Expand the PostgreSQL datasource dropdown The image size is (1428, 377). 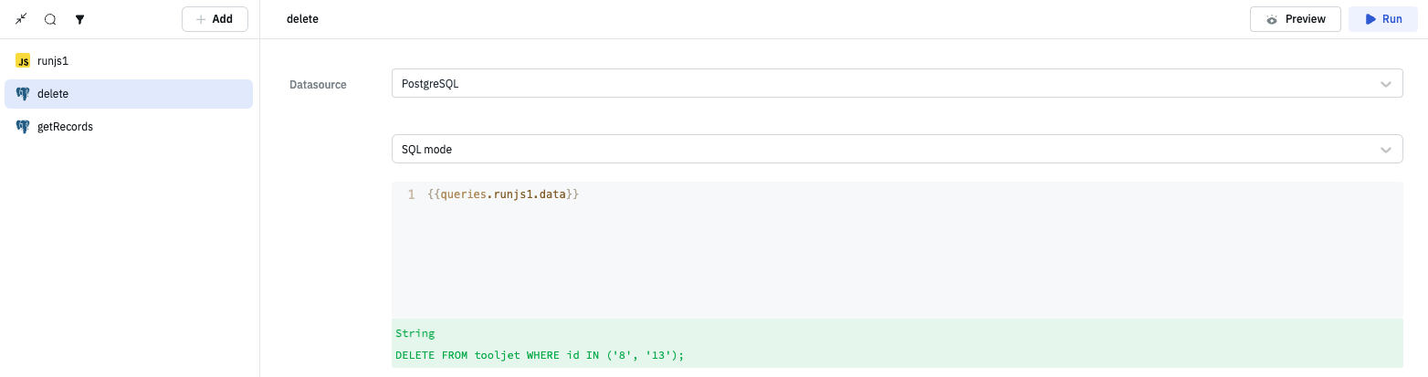[897, 84]
